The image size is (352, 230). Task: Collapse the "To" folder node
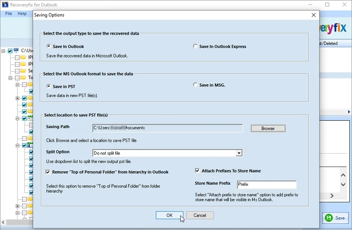coord(10,78)
